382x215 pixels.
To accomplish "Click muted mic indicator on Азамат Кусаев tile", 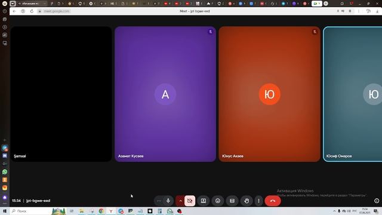I will pyautogui.click(x=211, y=32).
